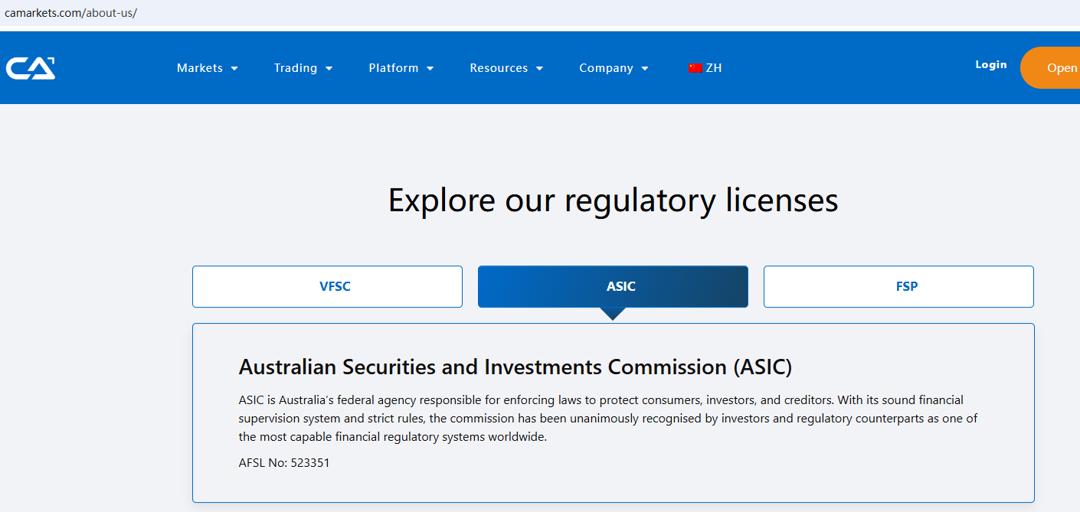Expand the Trading dropdown arrow
1080x512 pixels.
[x=329, y=69]
